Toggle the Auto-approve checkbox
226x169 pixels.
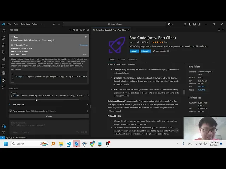coord(11,111)
